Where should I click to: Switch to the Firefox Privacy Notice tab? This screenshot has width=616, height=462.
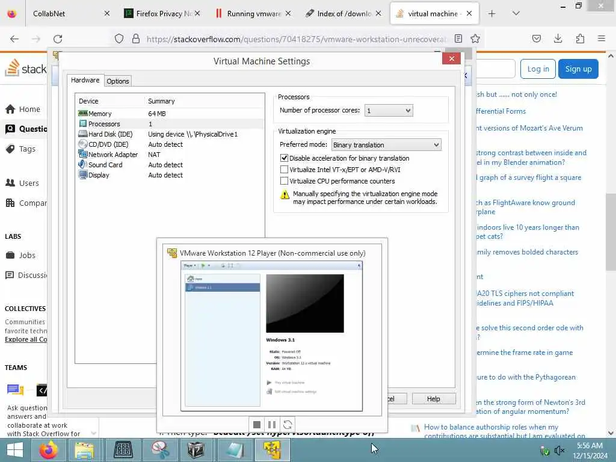(x=162, y=14)
